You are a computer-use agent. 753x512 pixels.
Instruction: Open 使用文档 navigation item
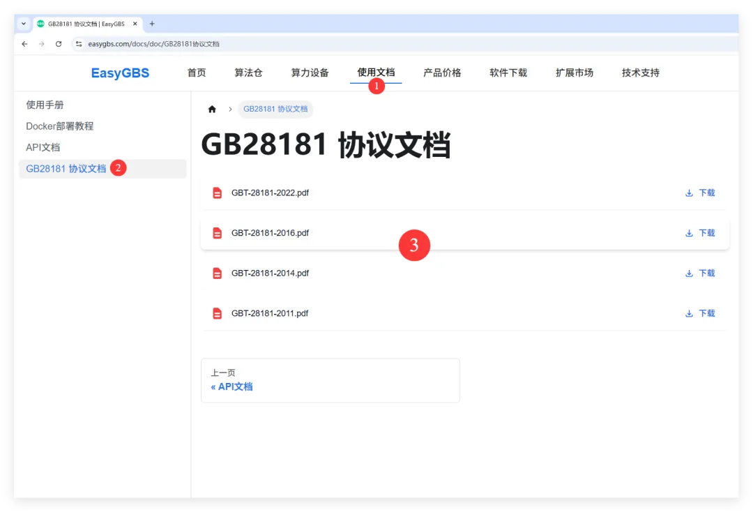(376, 73)
